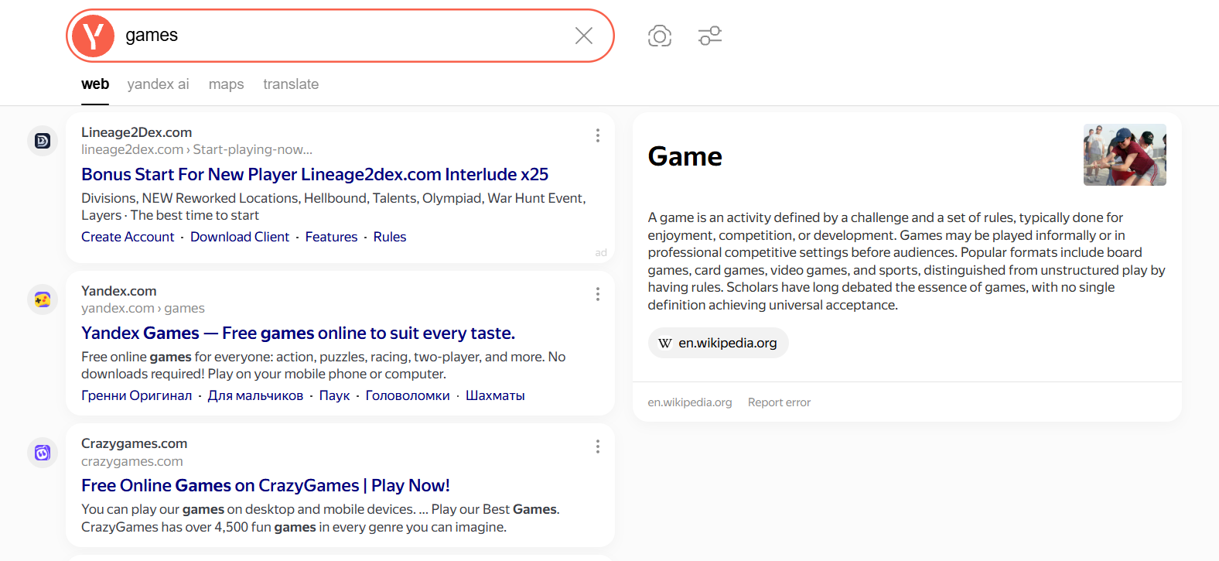This screenshot has width=1219, height=561.
Task: Click the 'yandex.com › games' URL path
Action: coord(143,308)
